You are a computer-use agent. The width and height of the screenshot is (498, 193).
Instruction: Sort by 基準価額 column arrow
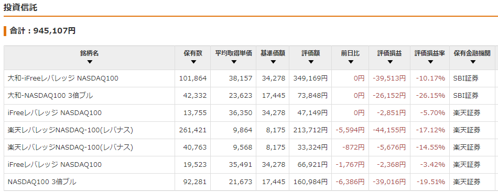pos(273,62)
